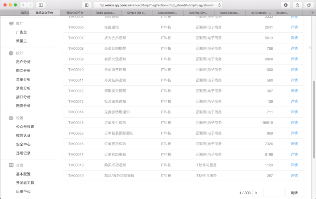Click the usage count 196819

[x=267, y=123]
